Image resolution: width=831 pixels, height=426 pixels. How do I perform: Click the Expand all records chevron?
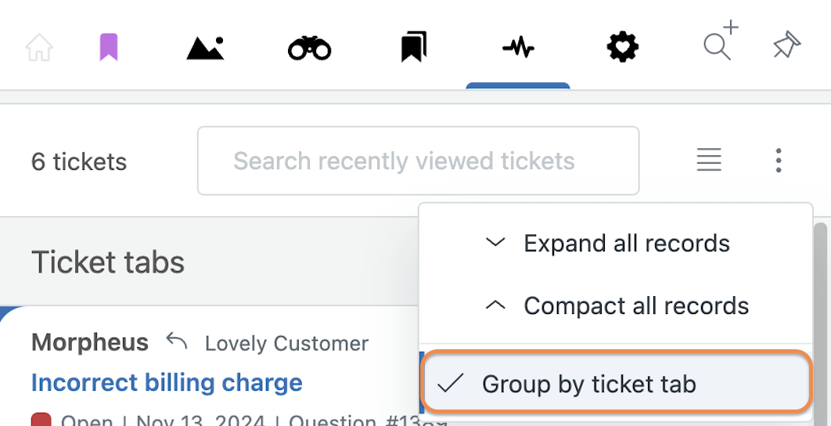pos(495,243)
